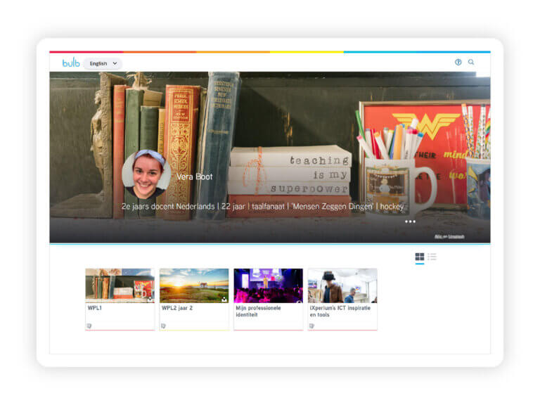Image resolution: width=540 pixels, height=405 pixels.
Task: Click the search magnifier icon
Action: [471, 62]
